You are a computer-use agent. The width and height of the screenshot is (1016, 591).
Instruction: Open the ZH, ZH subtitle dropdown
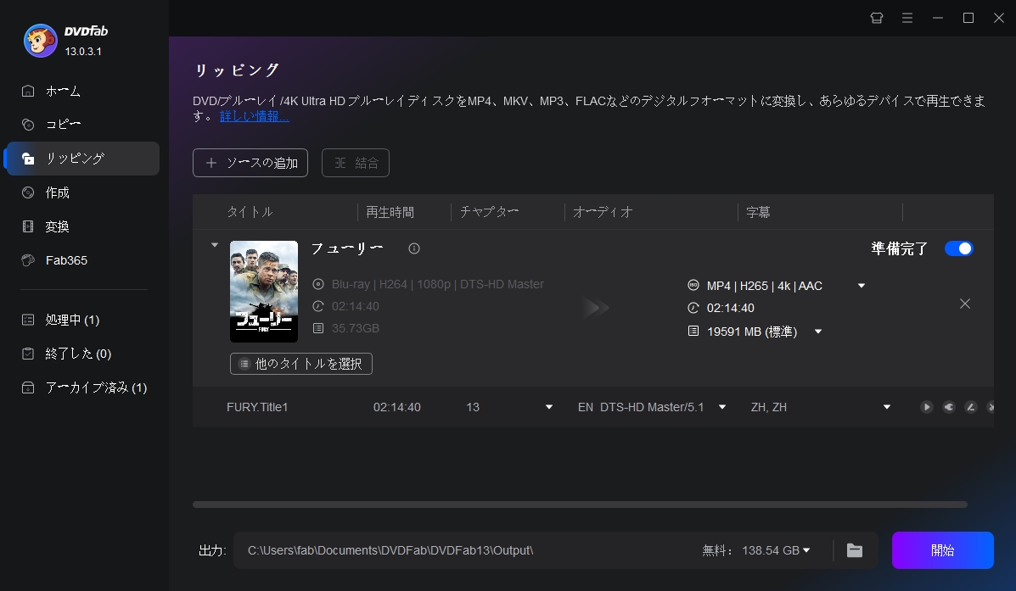click(886, 407)
